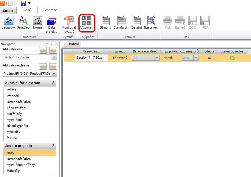The height and width of the screenshot is (177, 251).
Task: Select Vyztužení in the navigator list
Action: (14, 120)
